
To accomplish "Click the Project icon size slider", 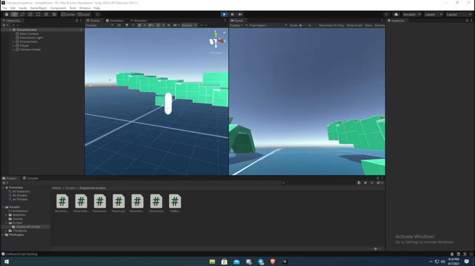I will pyautogui.click(x=375, y=249).
